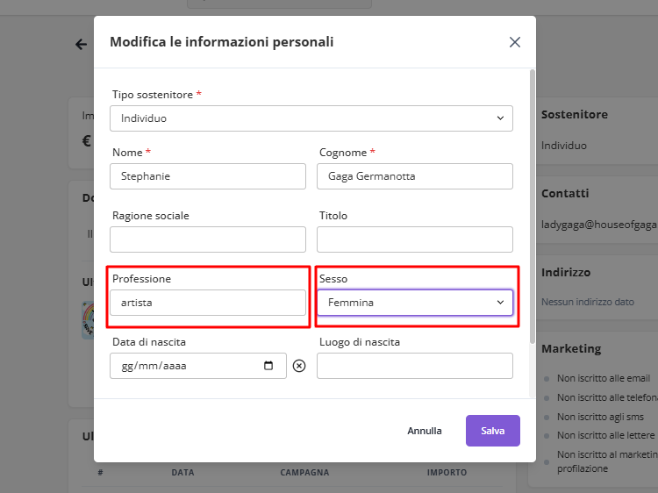
Task: Focus the Ragione sociale field
Action: pos(208,239)
